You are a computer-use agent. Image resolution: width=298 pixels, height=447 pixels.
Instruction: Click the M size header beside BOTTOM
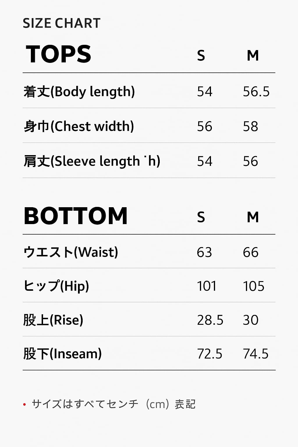pyautogui.click(x=253, y=217)
